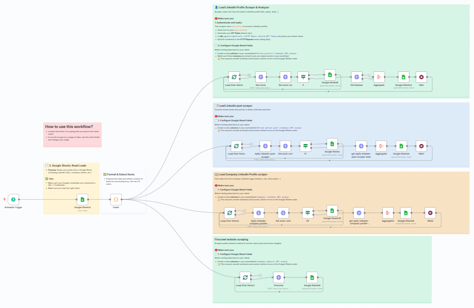474x308 pixels.
Task: Open the Run Actor HTTP node
Action: coord(260,77)
